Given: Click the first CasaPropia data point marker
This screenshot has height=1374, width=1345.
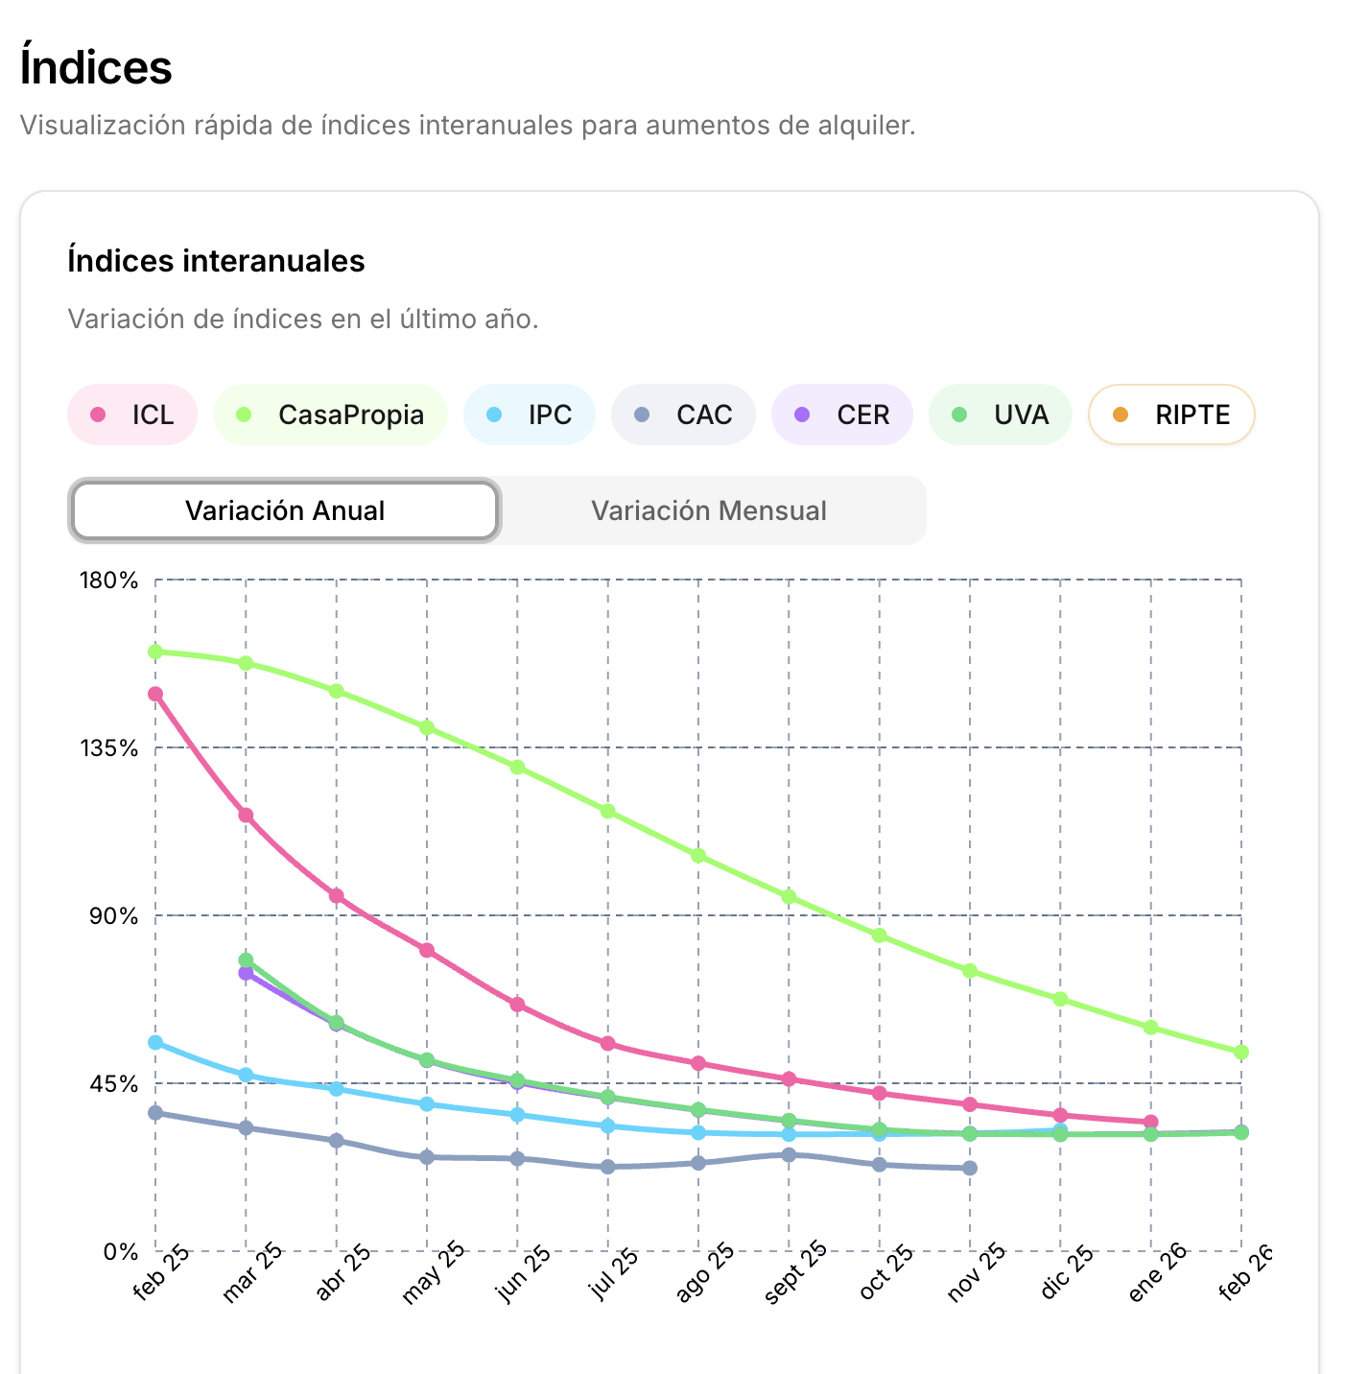Looking at the screenshot, I should click(155, 651).
